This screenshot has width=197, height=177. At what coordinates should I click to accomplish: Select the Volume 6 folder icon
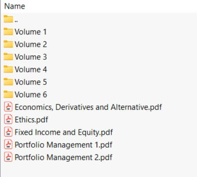click(8, 94)
